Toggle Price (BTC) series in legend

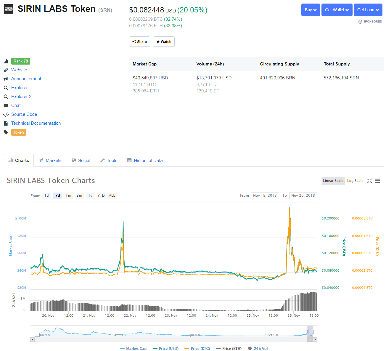click(x=197, y=349)
